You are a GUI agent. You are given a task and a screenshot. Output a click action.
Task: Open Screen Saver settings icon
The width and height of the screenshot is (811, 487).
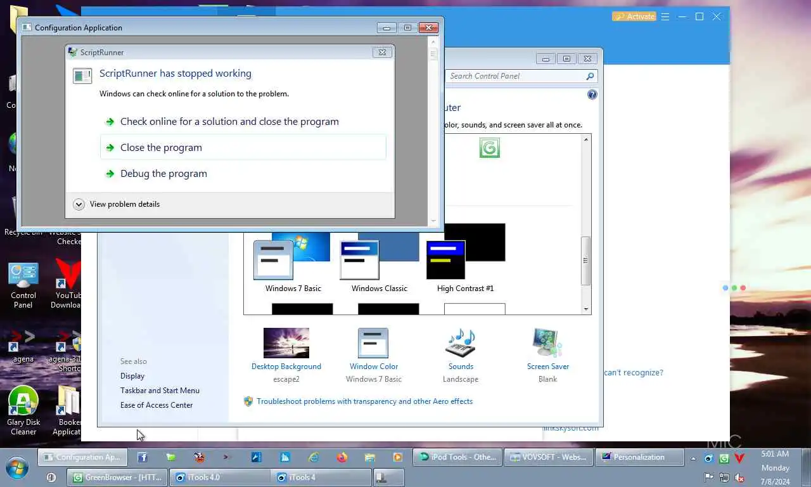[x=547, y=343]
